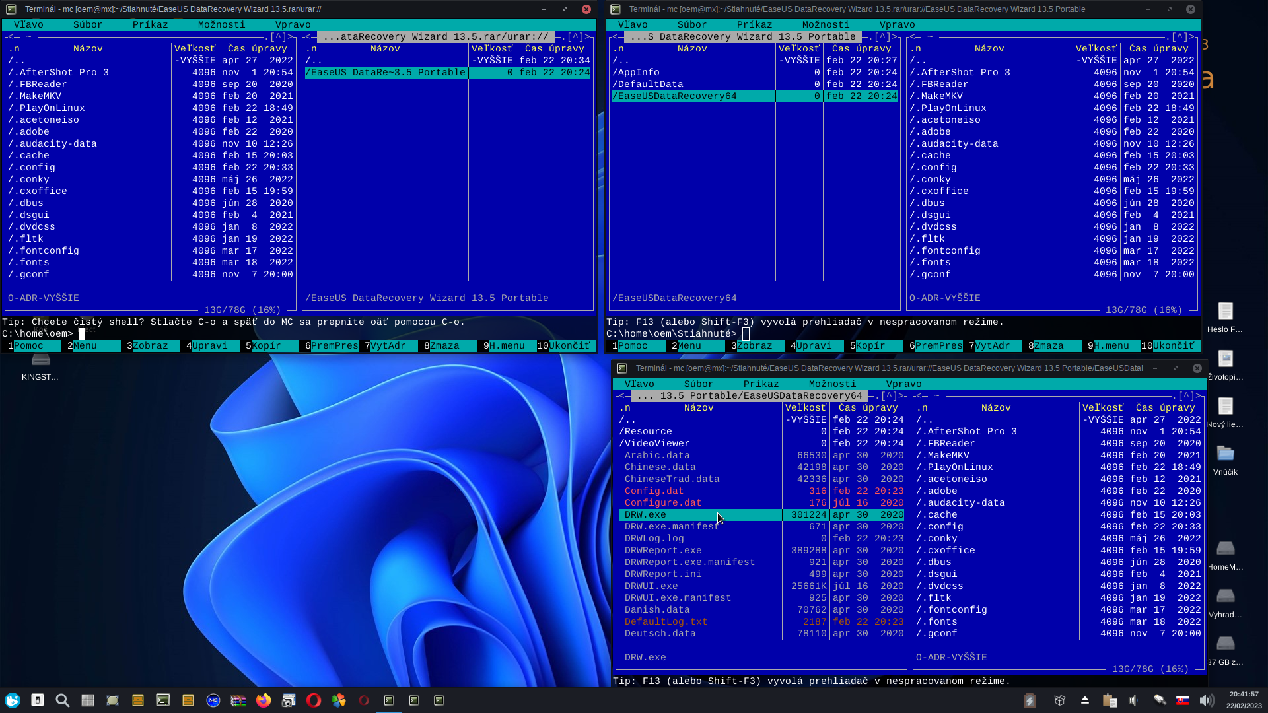Click Veľkosť column header in the top-left panel

tap(195, 49)
